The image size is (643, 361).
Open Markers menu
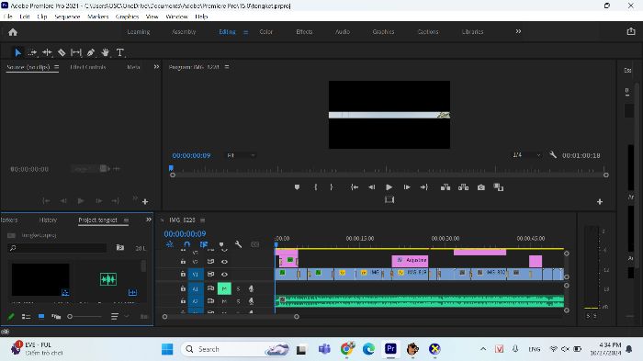98,17
